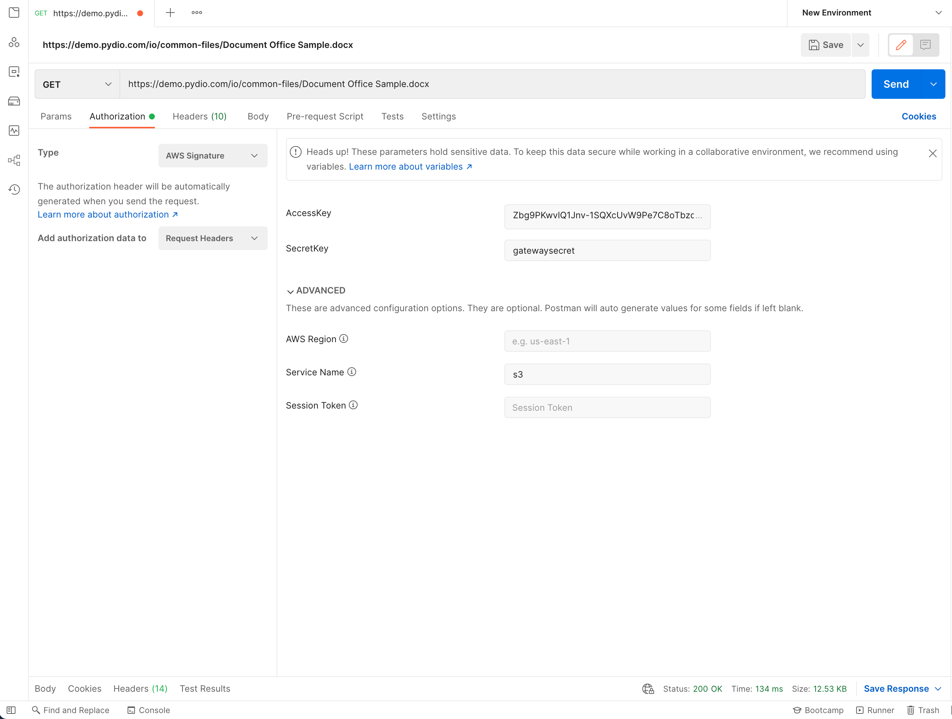952x719 pixels.
Task: Open the Settings tab
Action: pyautogui.click(x=438, y=116)
